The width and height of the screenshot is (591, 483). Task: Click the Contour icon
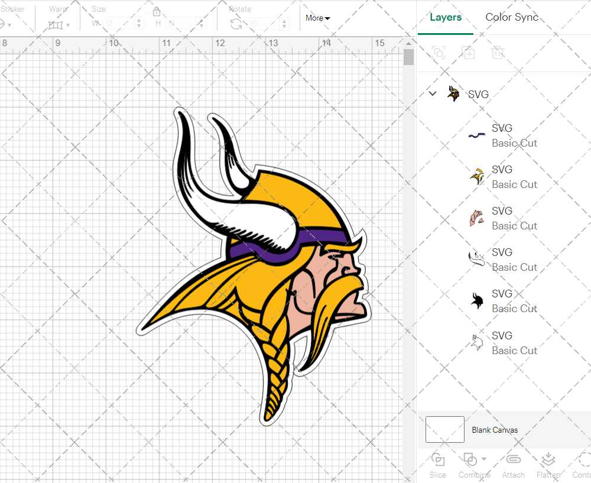[x=584, y=460]
